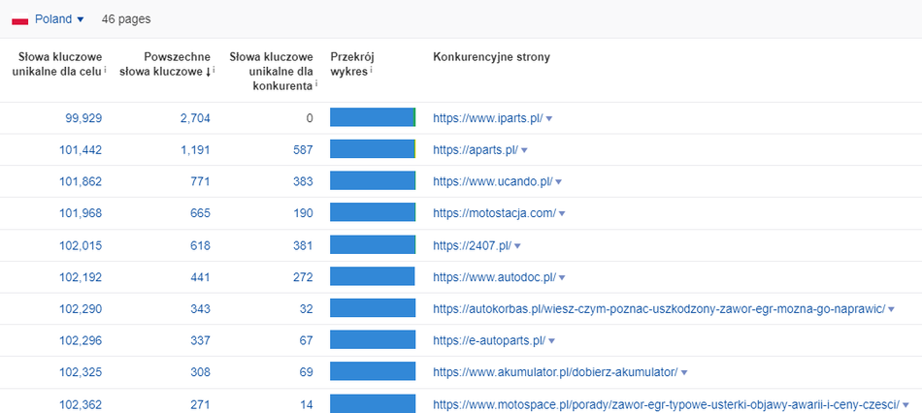This screenshot has width=922, height=413.
Task: Click the Poland flag icon
Action: 19,19
